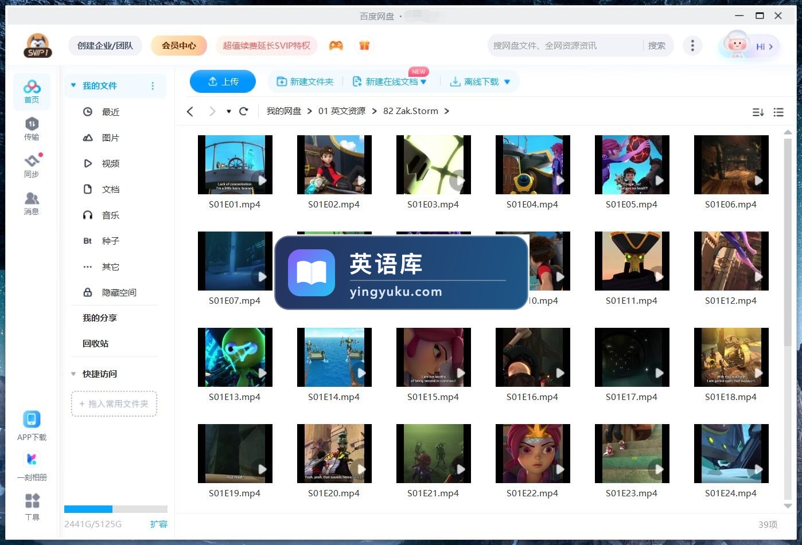Open the 传输 transfer panel

click(32, 129)
